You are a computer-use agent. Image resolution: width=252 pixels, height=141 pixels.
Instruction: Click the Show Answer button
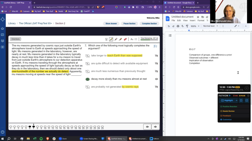coord(111,24)
